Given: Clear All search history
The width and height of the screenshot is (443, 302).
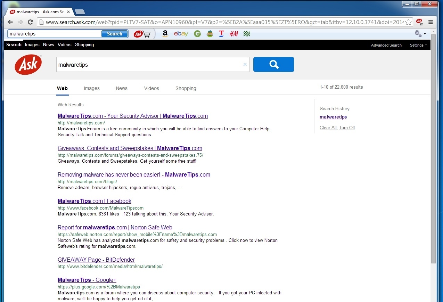Looking at the screenshot, I should [328, 128].
